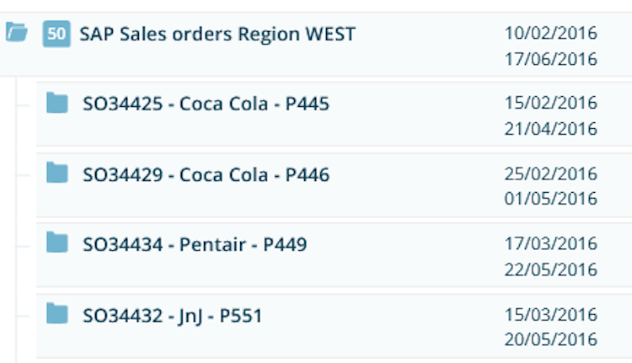632x363 pixels.
Task: Click end date 20/05/2016 for JnJ order
Action: click(x=551, y=340)
